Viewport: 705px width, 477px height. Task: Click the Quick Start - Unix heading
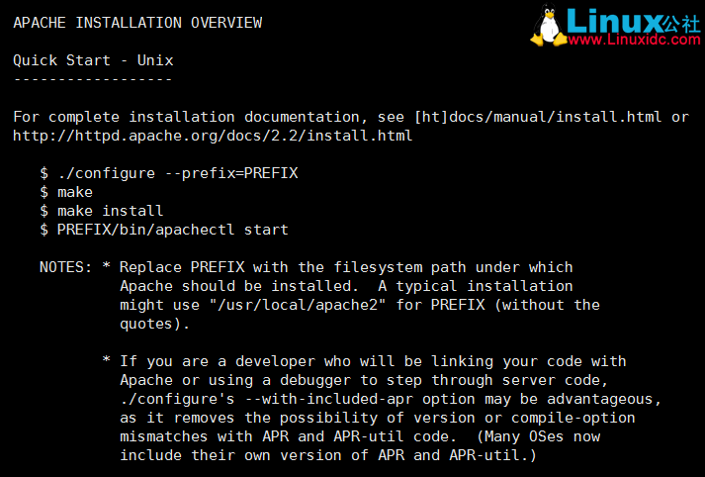click(x=93, y=60)
